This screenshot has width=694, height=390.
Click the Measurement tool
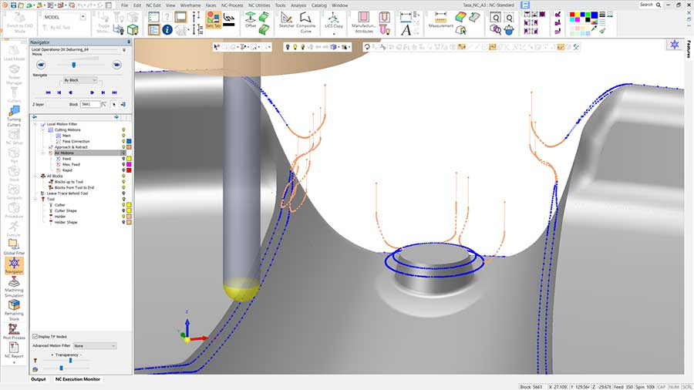click(441, 19)
